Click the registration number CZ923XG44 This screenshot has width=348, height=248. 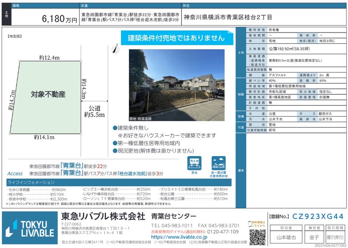318,217
